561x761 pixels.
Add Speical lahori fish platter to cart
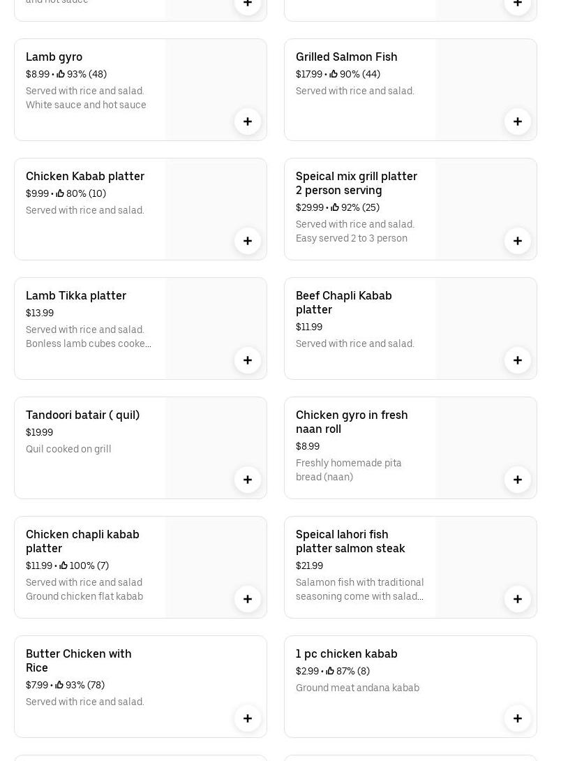pos(518,599)
